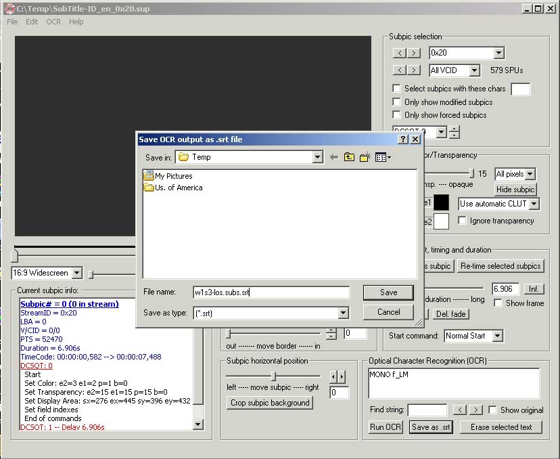The width and height of the screenshot is (560, 459).
Task: Click previous VCID arrow beside All VCID
Action: (400, 70)
